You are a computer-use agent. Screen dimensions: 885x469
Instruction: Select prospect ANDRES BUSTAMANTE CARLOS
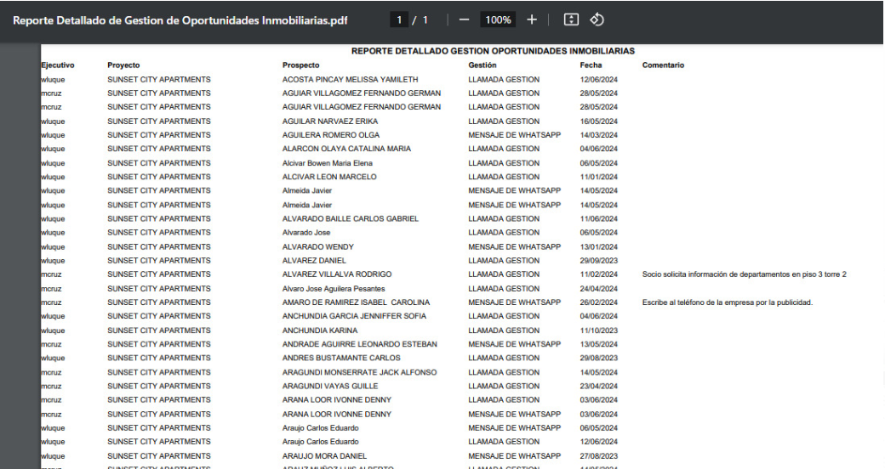(x=341, y=359)
